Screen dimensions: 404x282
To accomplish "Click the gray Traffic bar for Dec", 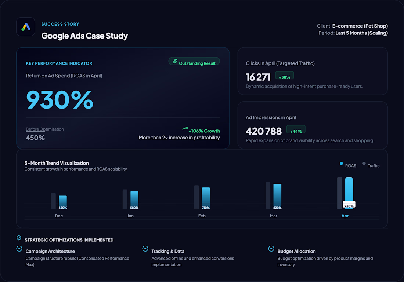I will coord(53,201).
